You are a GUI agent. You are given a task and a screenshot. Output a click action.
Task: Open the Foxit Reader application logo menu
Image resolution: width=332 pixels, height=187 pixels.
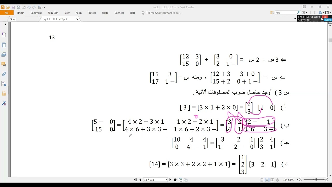3,7
